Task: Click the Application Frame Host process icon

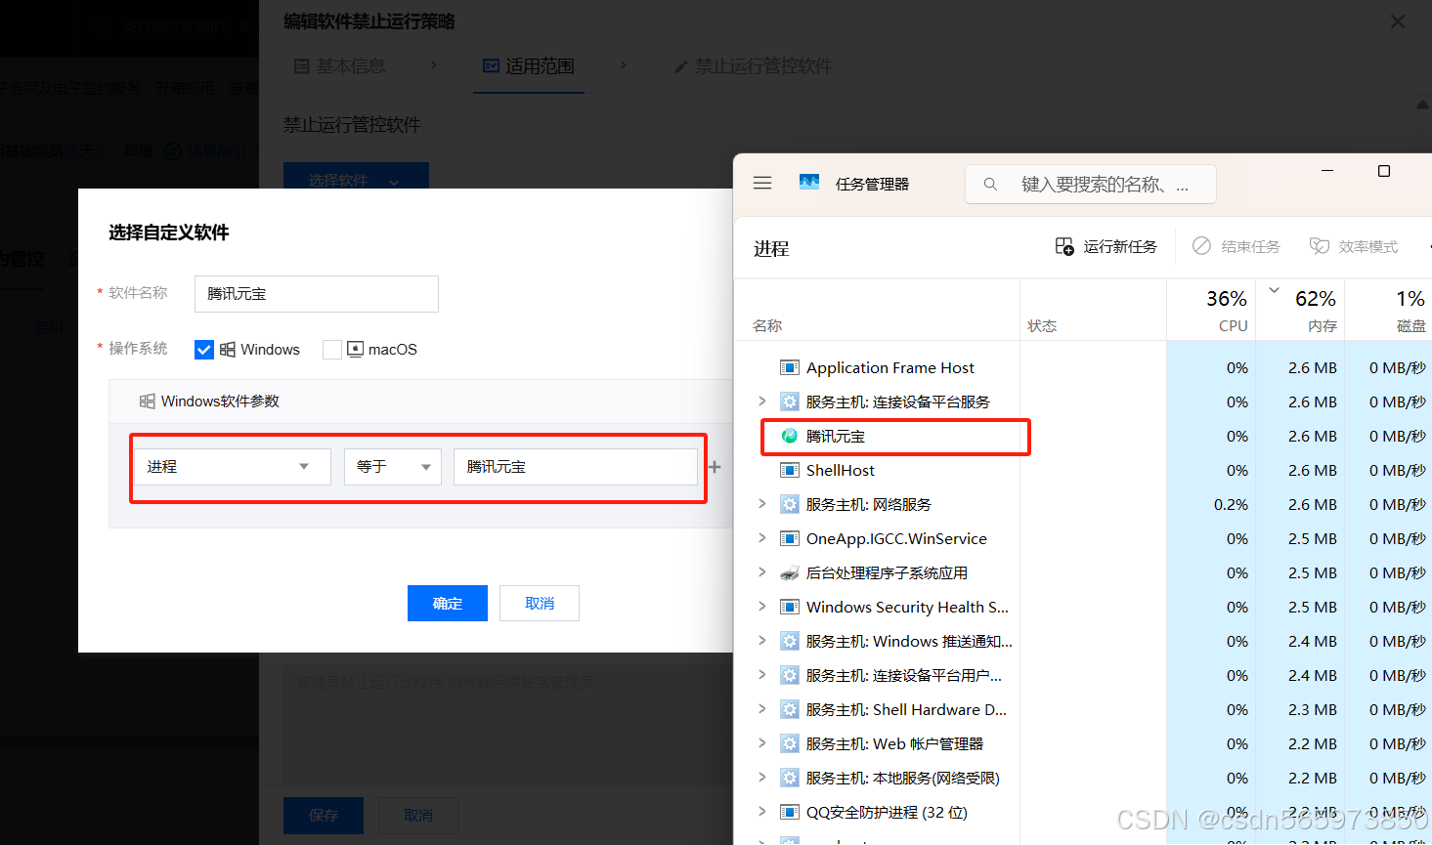Action: coord(789,367)
